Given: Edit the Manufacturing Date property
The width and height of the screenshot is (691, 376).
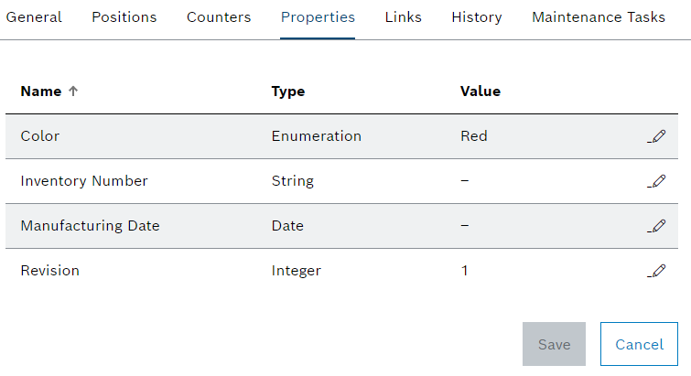Looking at the screenshot, I should point(656,226).
